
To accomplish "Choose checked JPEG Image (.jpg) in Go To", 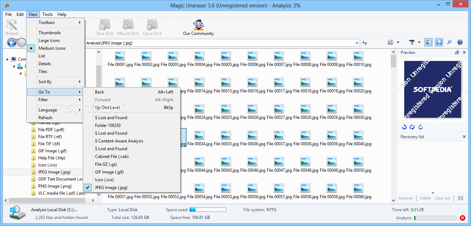I will [131, 188].
